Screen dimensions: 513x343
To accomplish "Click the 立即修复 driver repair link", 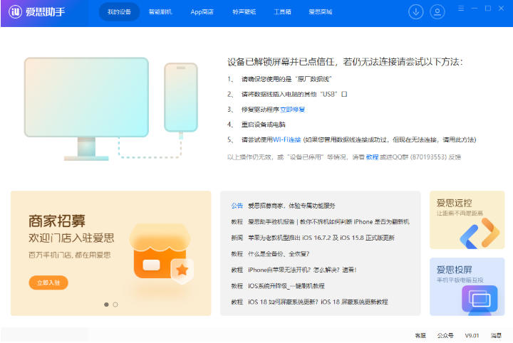I will 293,110.
